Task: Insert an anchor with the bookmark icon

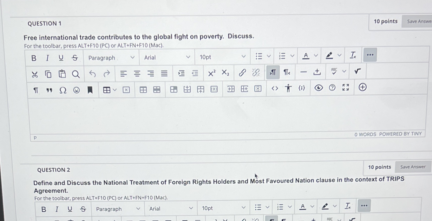Action: pos(90,90)
